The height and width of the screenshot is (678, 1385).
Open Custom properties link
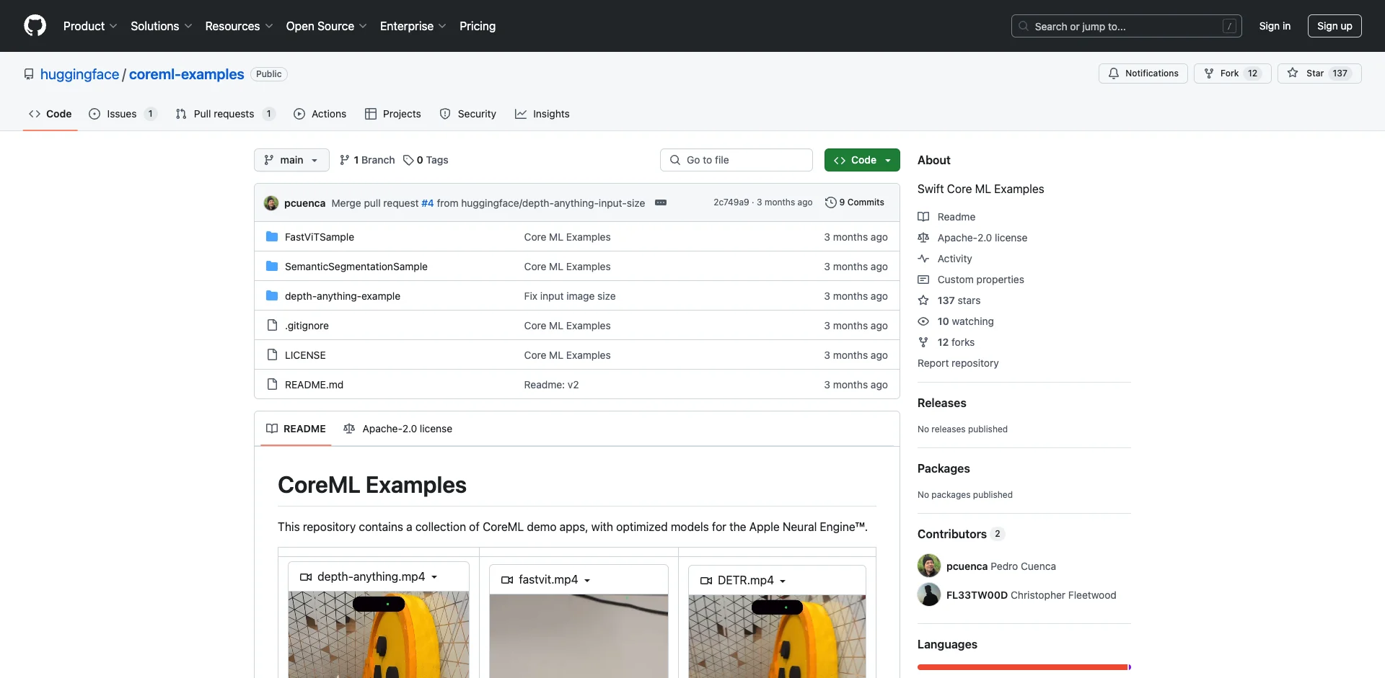tap(971, 280)
